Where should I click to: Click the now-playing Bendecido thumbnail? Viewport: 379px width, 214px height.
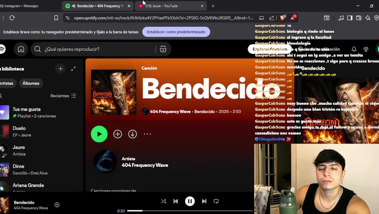point(4,205)
